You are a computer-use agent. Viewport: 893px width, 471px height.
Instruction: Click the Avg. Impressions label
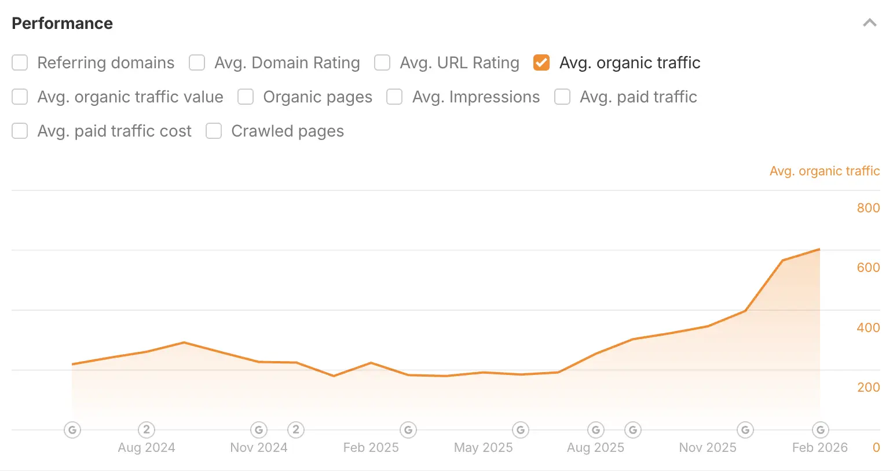(x=475, y=97)
